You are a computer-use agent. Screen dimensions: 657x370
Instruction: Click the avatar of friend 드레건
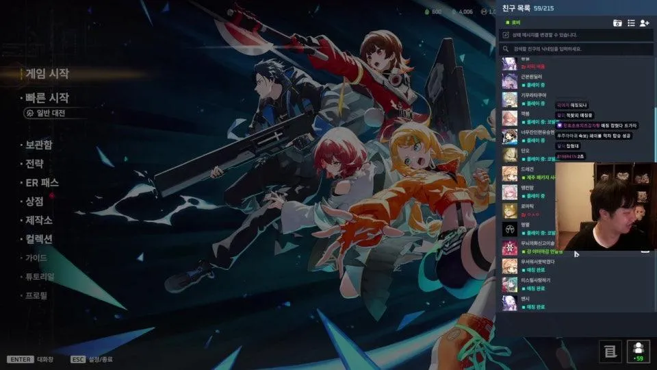click(x=509, y=173)
